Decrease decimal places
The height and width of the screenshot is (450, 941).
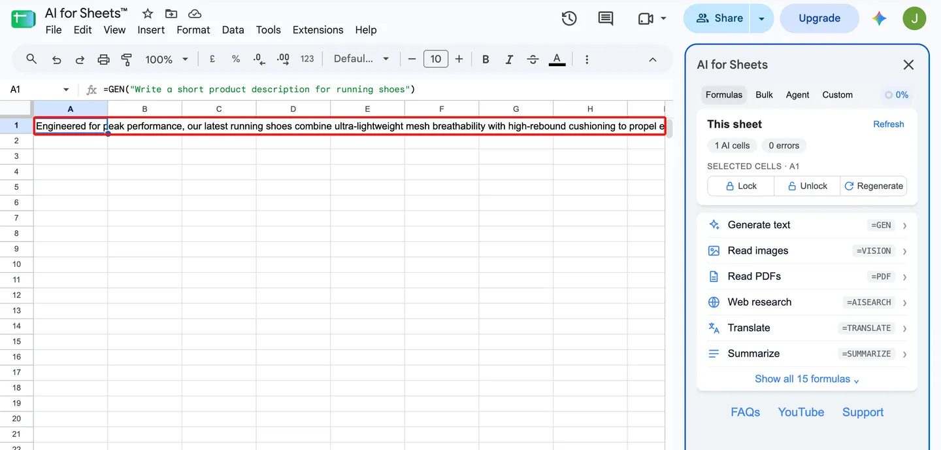(x=259, y=59)
